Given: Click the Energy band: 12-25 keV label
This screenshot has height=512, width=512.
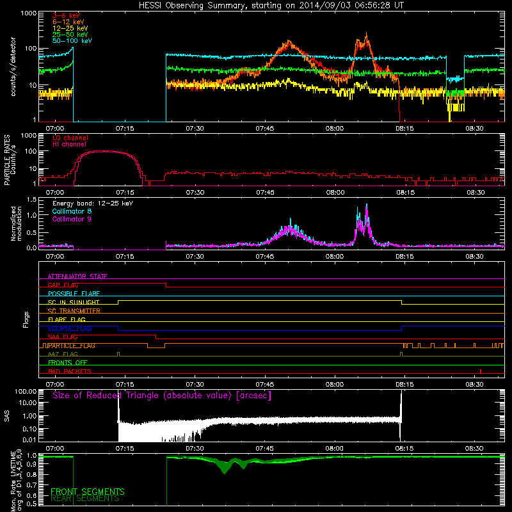Looking at the screenshot, I should [93, 204].
